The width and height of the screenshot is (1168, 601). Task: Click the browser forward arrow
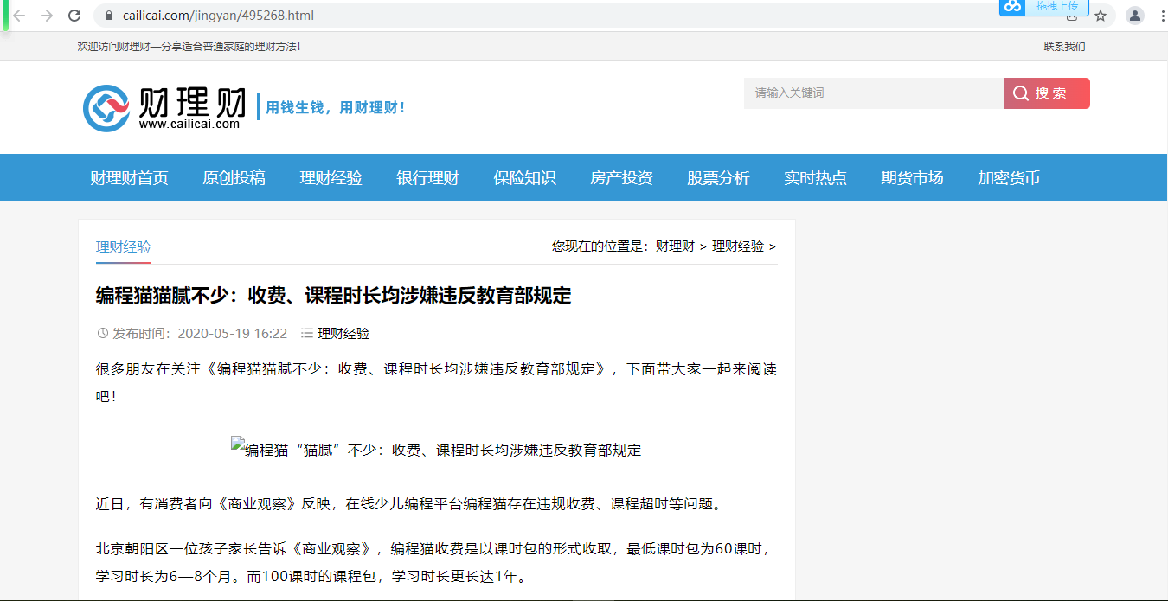click(47, 16)
